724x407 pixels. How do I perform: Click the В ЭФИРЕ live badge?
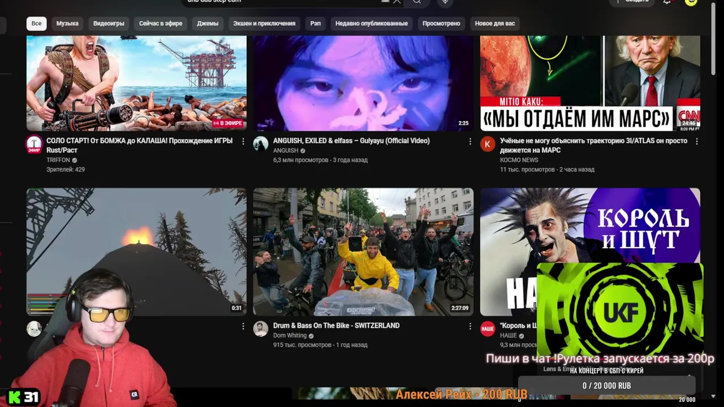[228, 123]
